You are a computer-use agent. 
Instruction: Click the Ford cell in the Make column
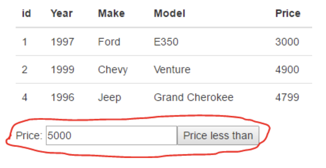pos(109,42)
